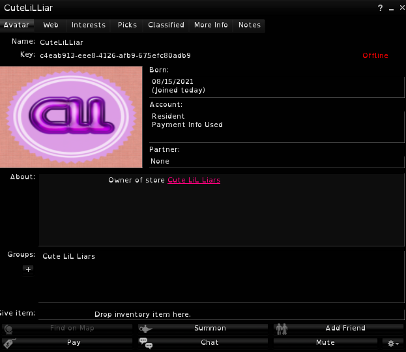Click the Offline status text
This screenshot has width=406, height=352.
[x=375, y=55]
